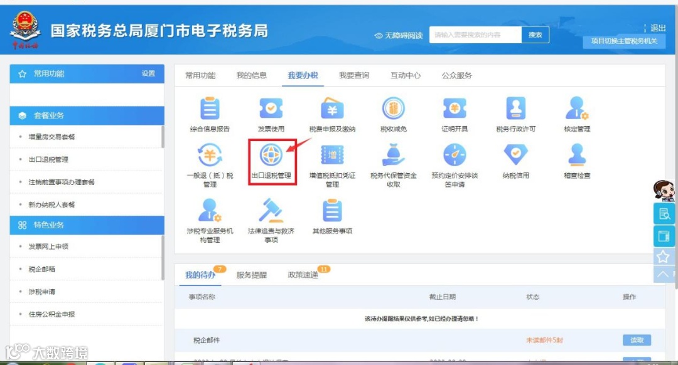Screen dimensions: 678x365
Task: Click the back-to-top arrow on right sidebar
Action: pyautogui.click(x=663, y=274)
